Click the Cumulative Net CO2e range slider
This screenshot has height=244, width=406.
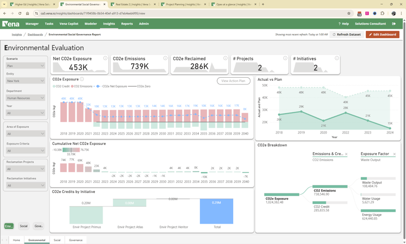[x=71, y=150]
